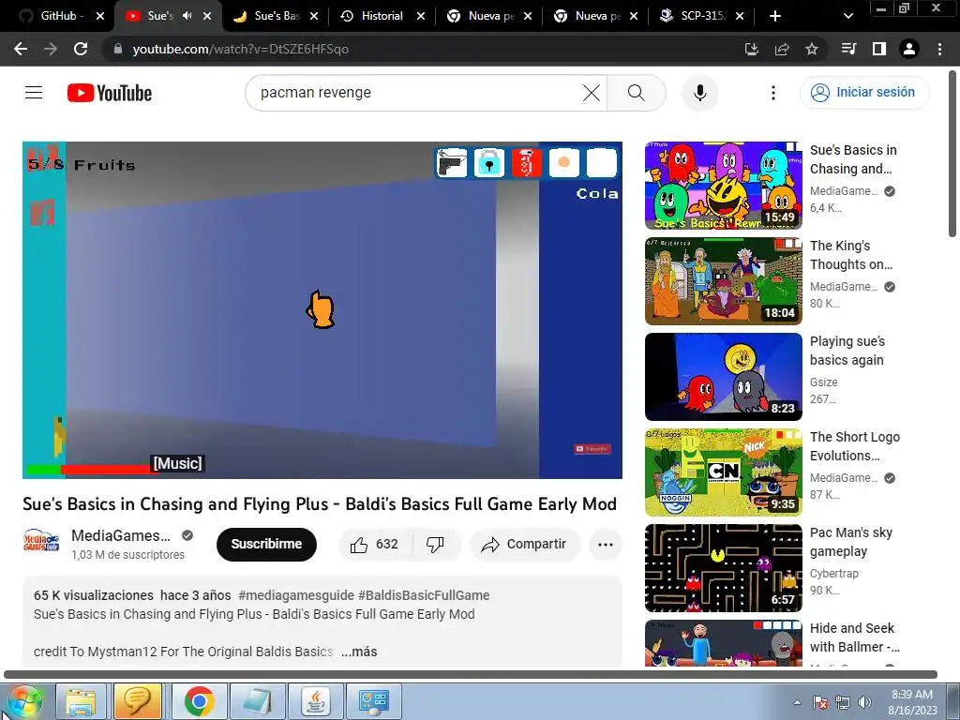Reload the current page

click(x=81, y=49)
